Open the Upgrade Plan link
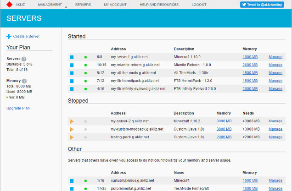Screen dimensions: 292x191 [18, 108]
